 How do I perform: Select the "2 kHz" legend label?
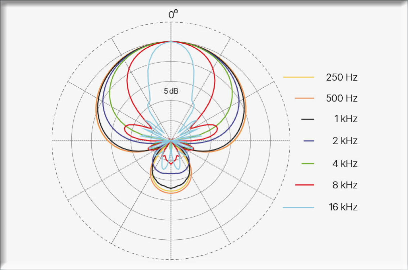pos(345,141)
